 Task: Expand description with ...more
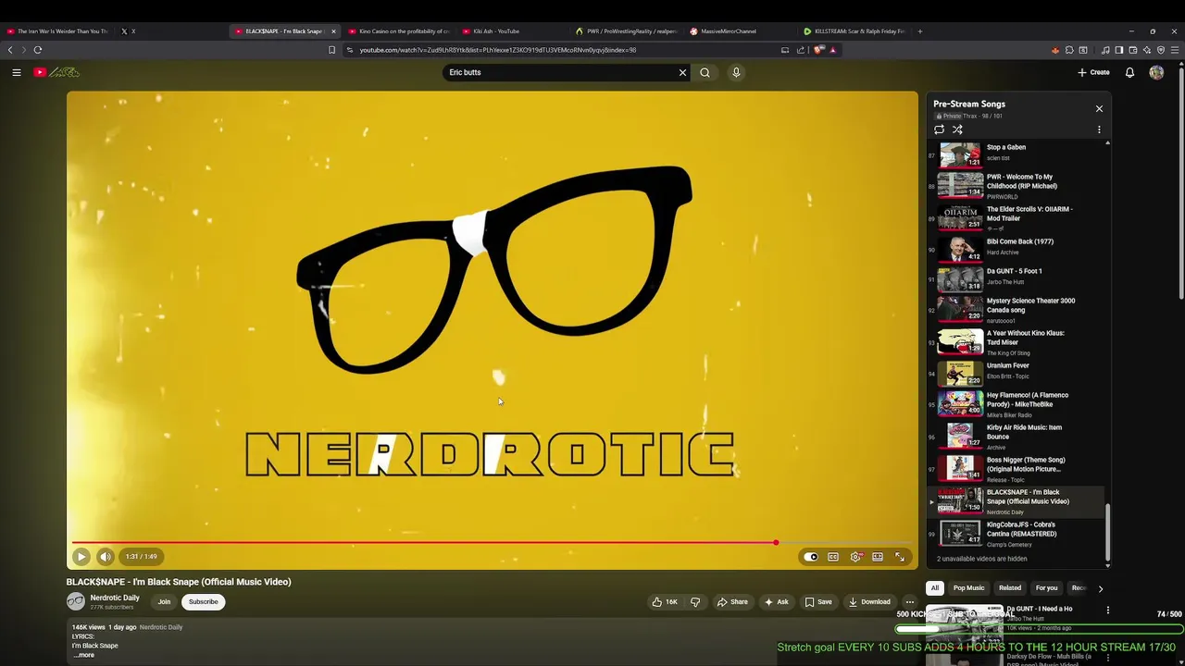coord(83,655)
